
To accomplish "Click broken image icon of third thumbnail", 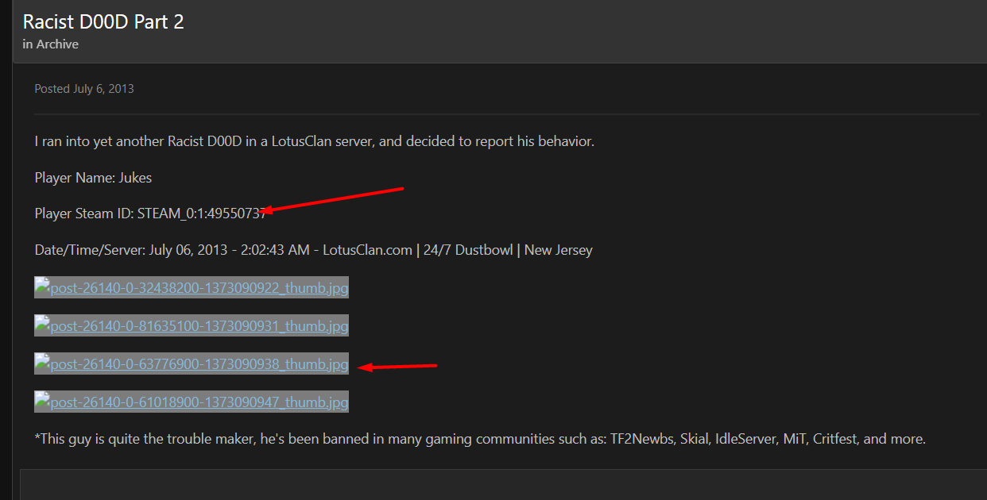I will pyautogui.click(x=42, y=363).
